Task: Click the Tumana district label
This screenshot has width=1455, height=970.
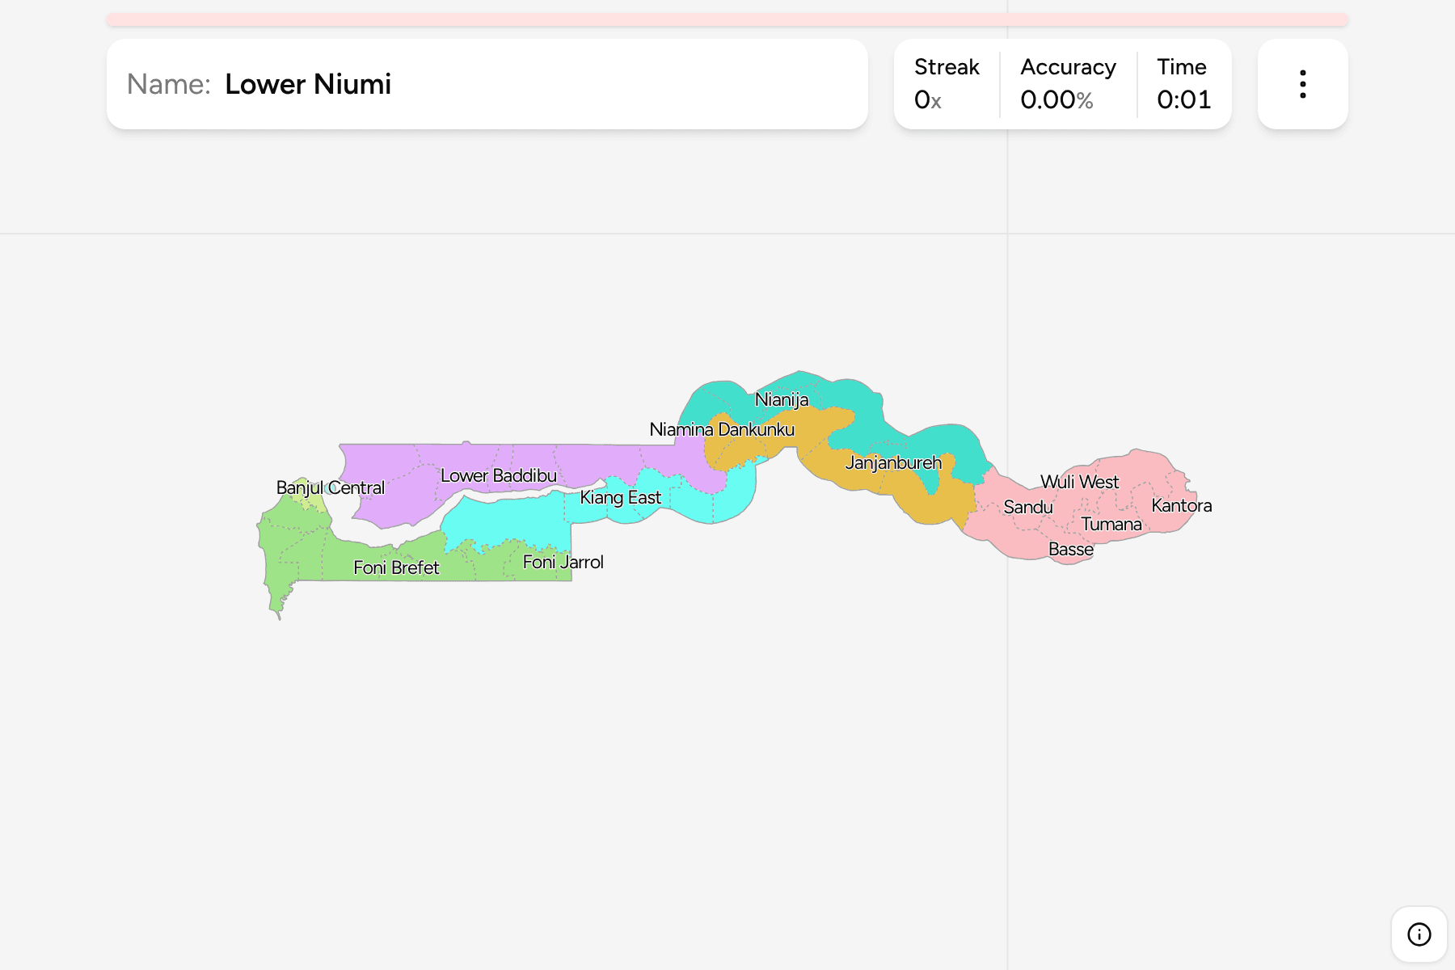Action: coord(1111,524)
